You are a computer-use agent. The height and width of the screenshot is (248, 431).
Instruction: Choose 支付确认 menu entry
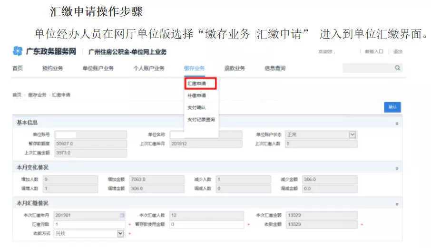[x=197, y=107]
